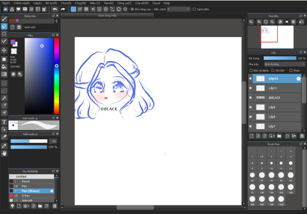Select the Text tool
The width and height of the screenshot is (307, 214).
4,122
